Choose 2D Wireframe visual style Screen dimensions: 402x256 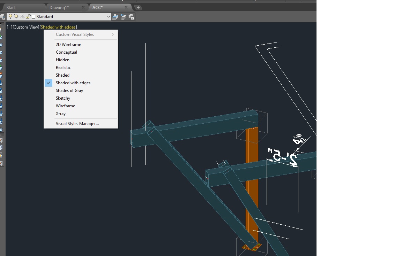click(x=81, y=45)
